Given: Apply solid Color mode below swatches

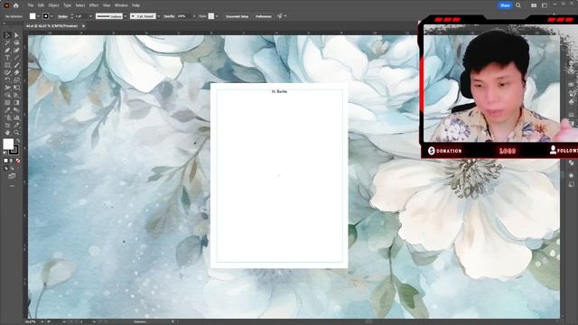Looking at the screenshot, I should coord(5,161).
